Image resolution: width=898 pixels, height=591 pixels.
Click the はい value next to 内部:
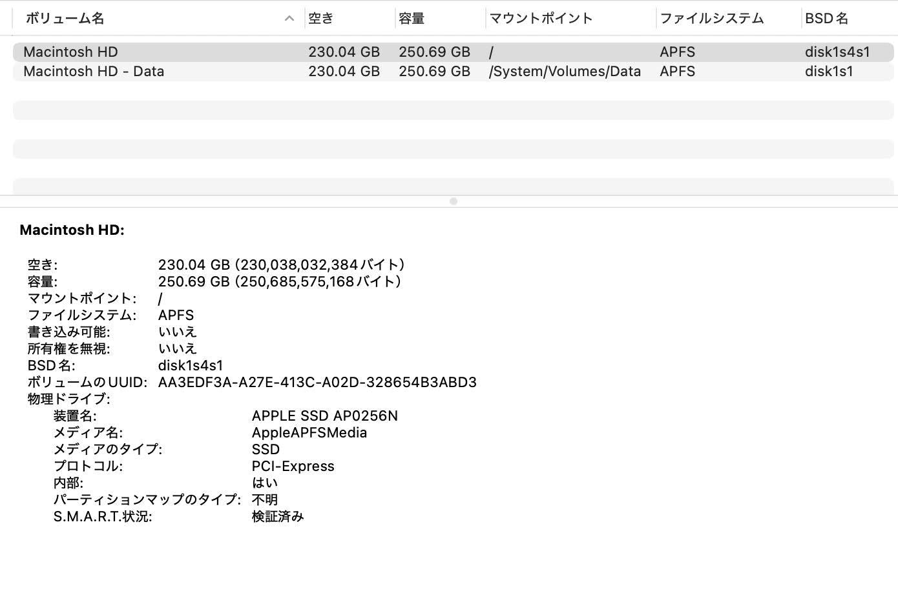pos(265,483)
